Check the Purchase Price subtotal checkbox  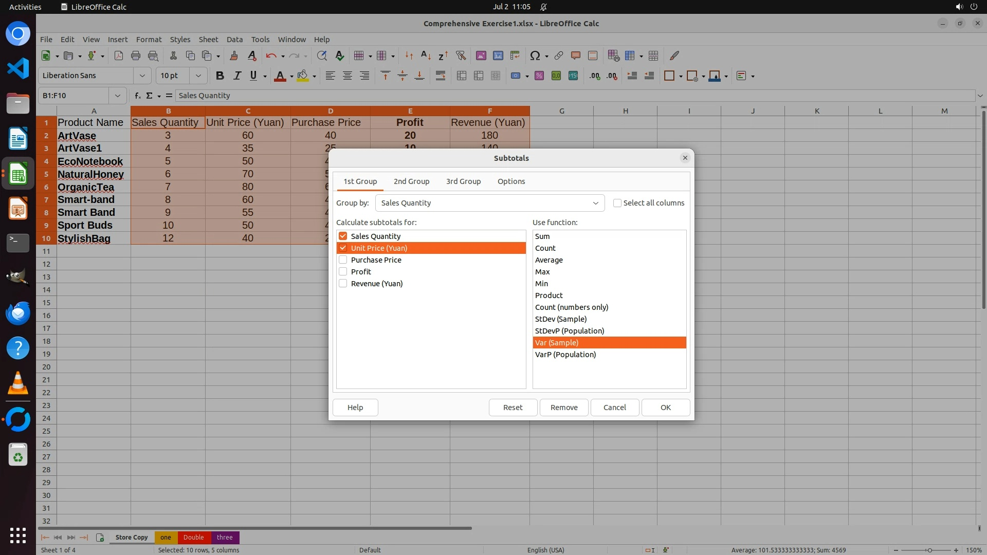343,260
